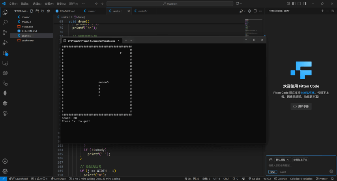The image size is (337, 181).
Task: Click the 用户手册 button
Action: [301, 106]
